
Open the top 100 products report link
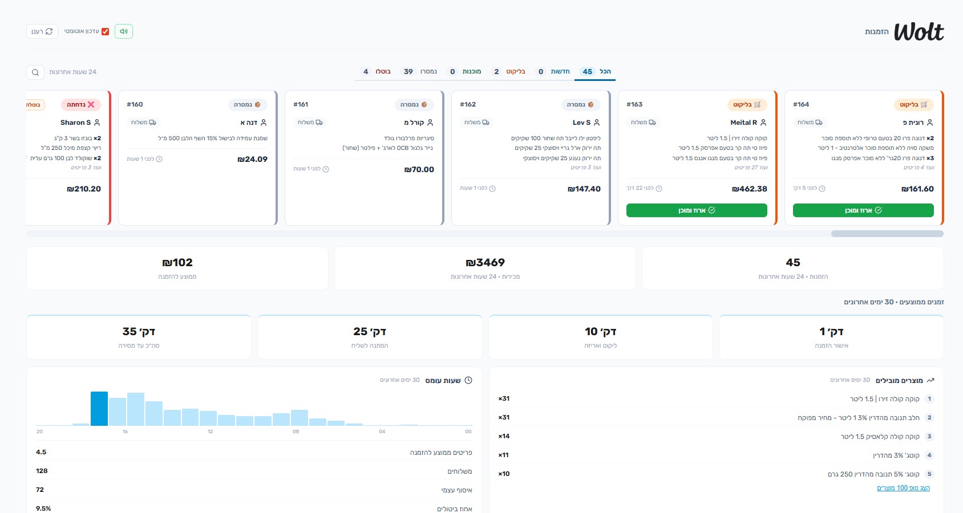pos(903,488)
